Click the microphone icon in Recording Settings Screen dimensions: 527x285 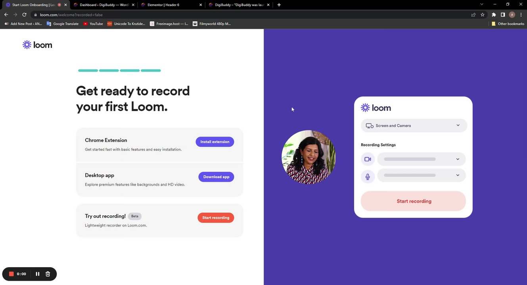pos(368,177)
